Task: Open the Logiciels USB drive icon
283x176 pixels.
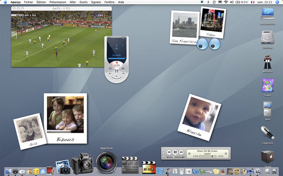Action: (268, 133)
